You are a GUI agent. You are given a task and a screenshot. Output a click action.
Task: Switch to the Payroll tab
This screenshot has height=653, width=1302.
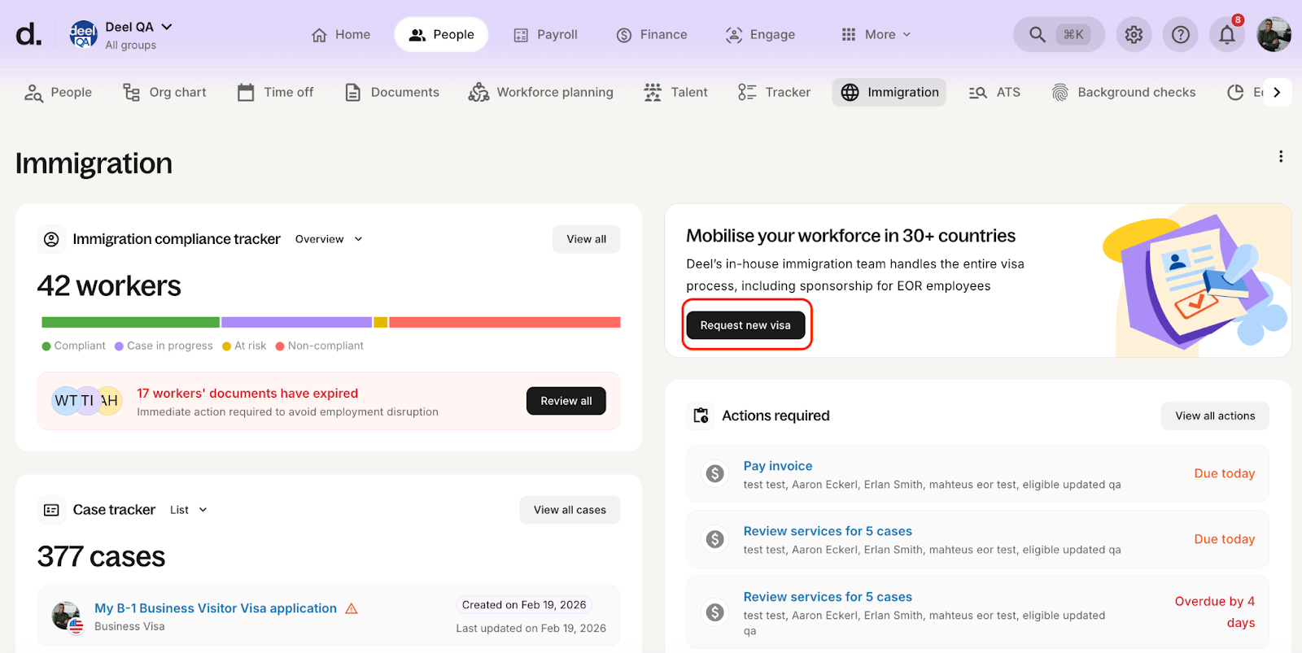point(545,35)
